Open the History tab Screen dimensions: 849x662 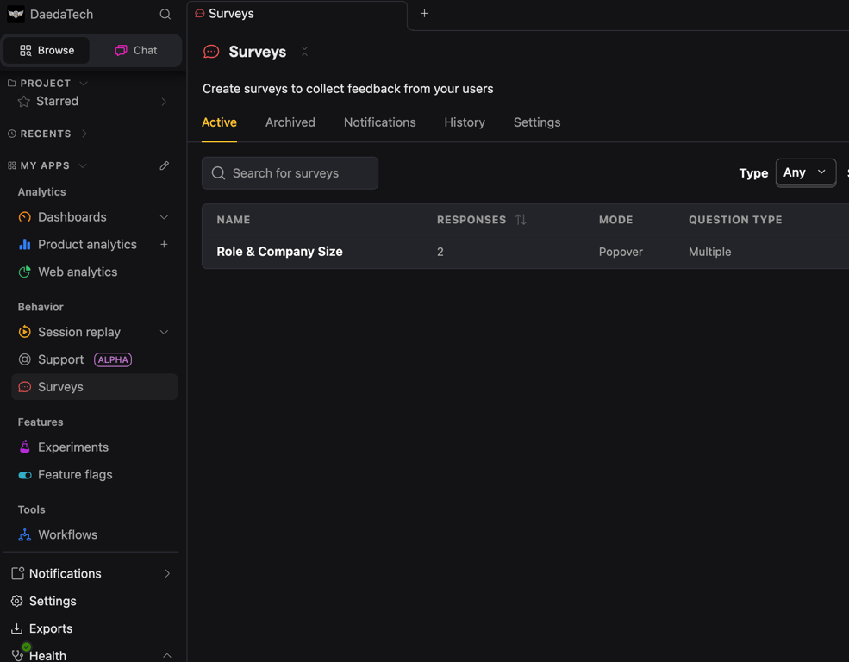(465, 122)
